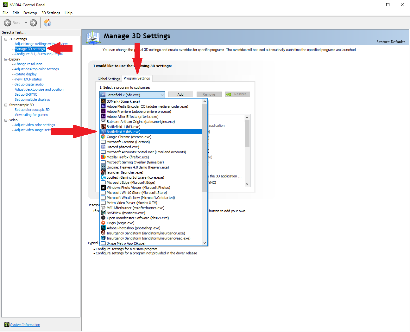The image size is (410, 332).
Task: Open Set up stereoscopic 3D task
Action: tap(32, 110)
